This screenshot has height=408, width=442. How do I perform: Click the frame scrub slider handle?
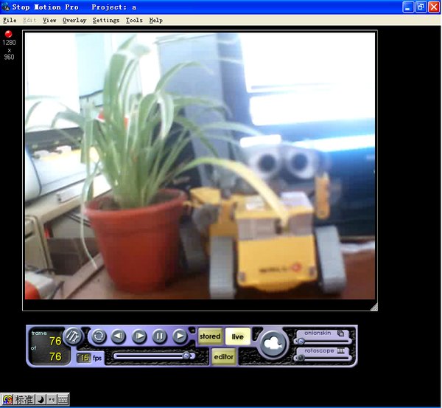[186, 356]
